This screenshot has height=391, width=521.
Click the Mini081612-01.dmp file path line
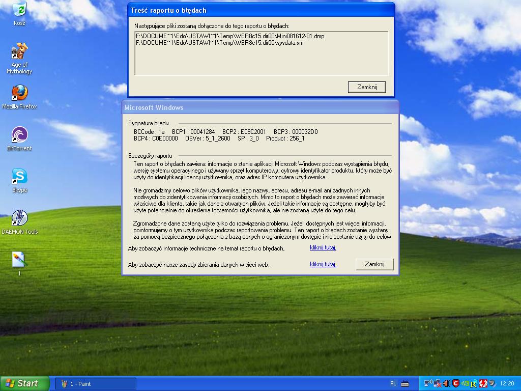(230, 36)
